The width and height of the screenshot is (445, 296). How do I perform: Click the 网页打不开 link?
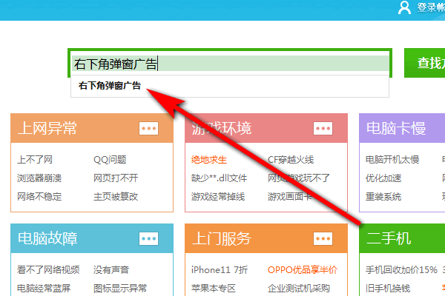116,178
